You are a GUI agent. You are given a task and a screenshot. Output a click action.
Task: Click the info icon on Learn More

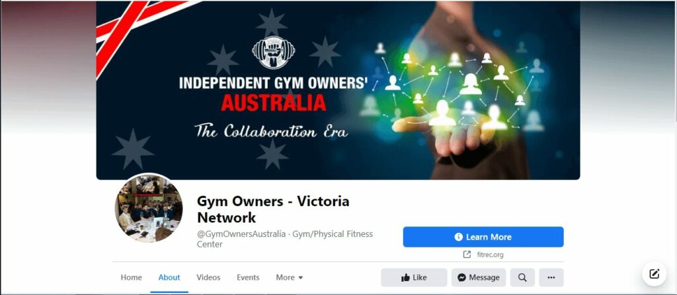459,237
